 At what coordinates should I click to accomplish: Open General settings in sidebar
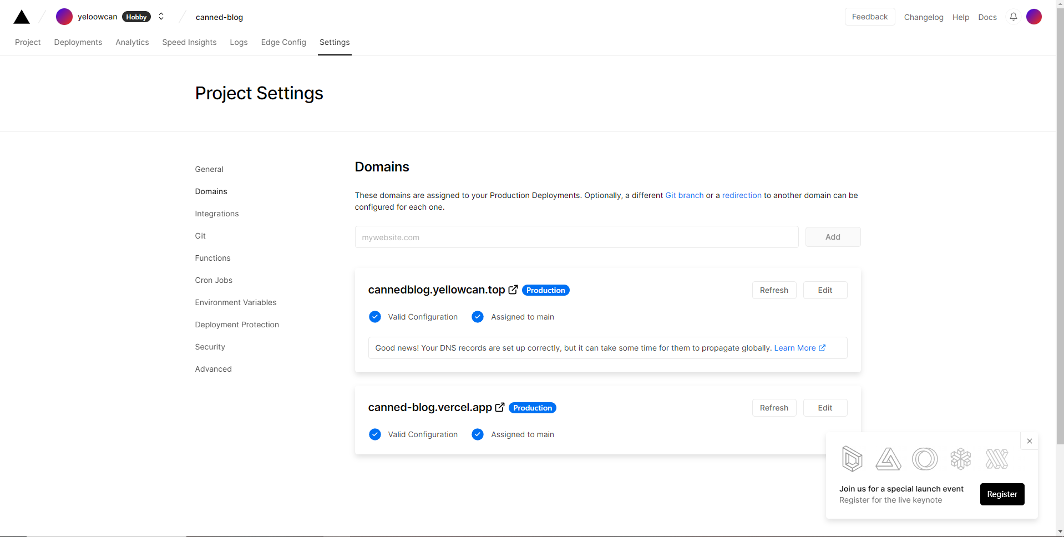[x=209, y=169]
